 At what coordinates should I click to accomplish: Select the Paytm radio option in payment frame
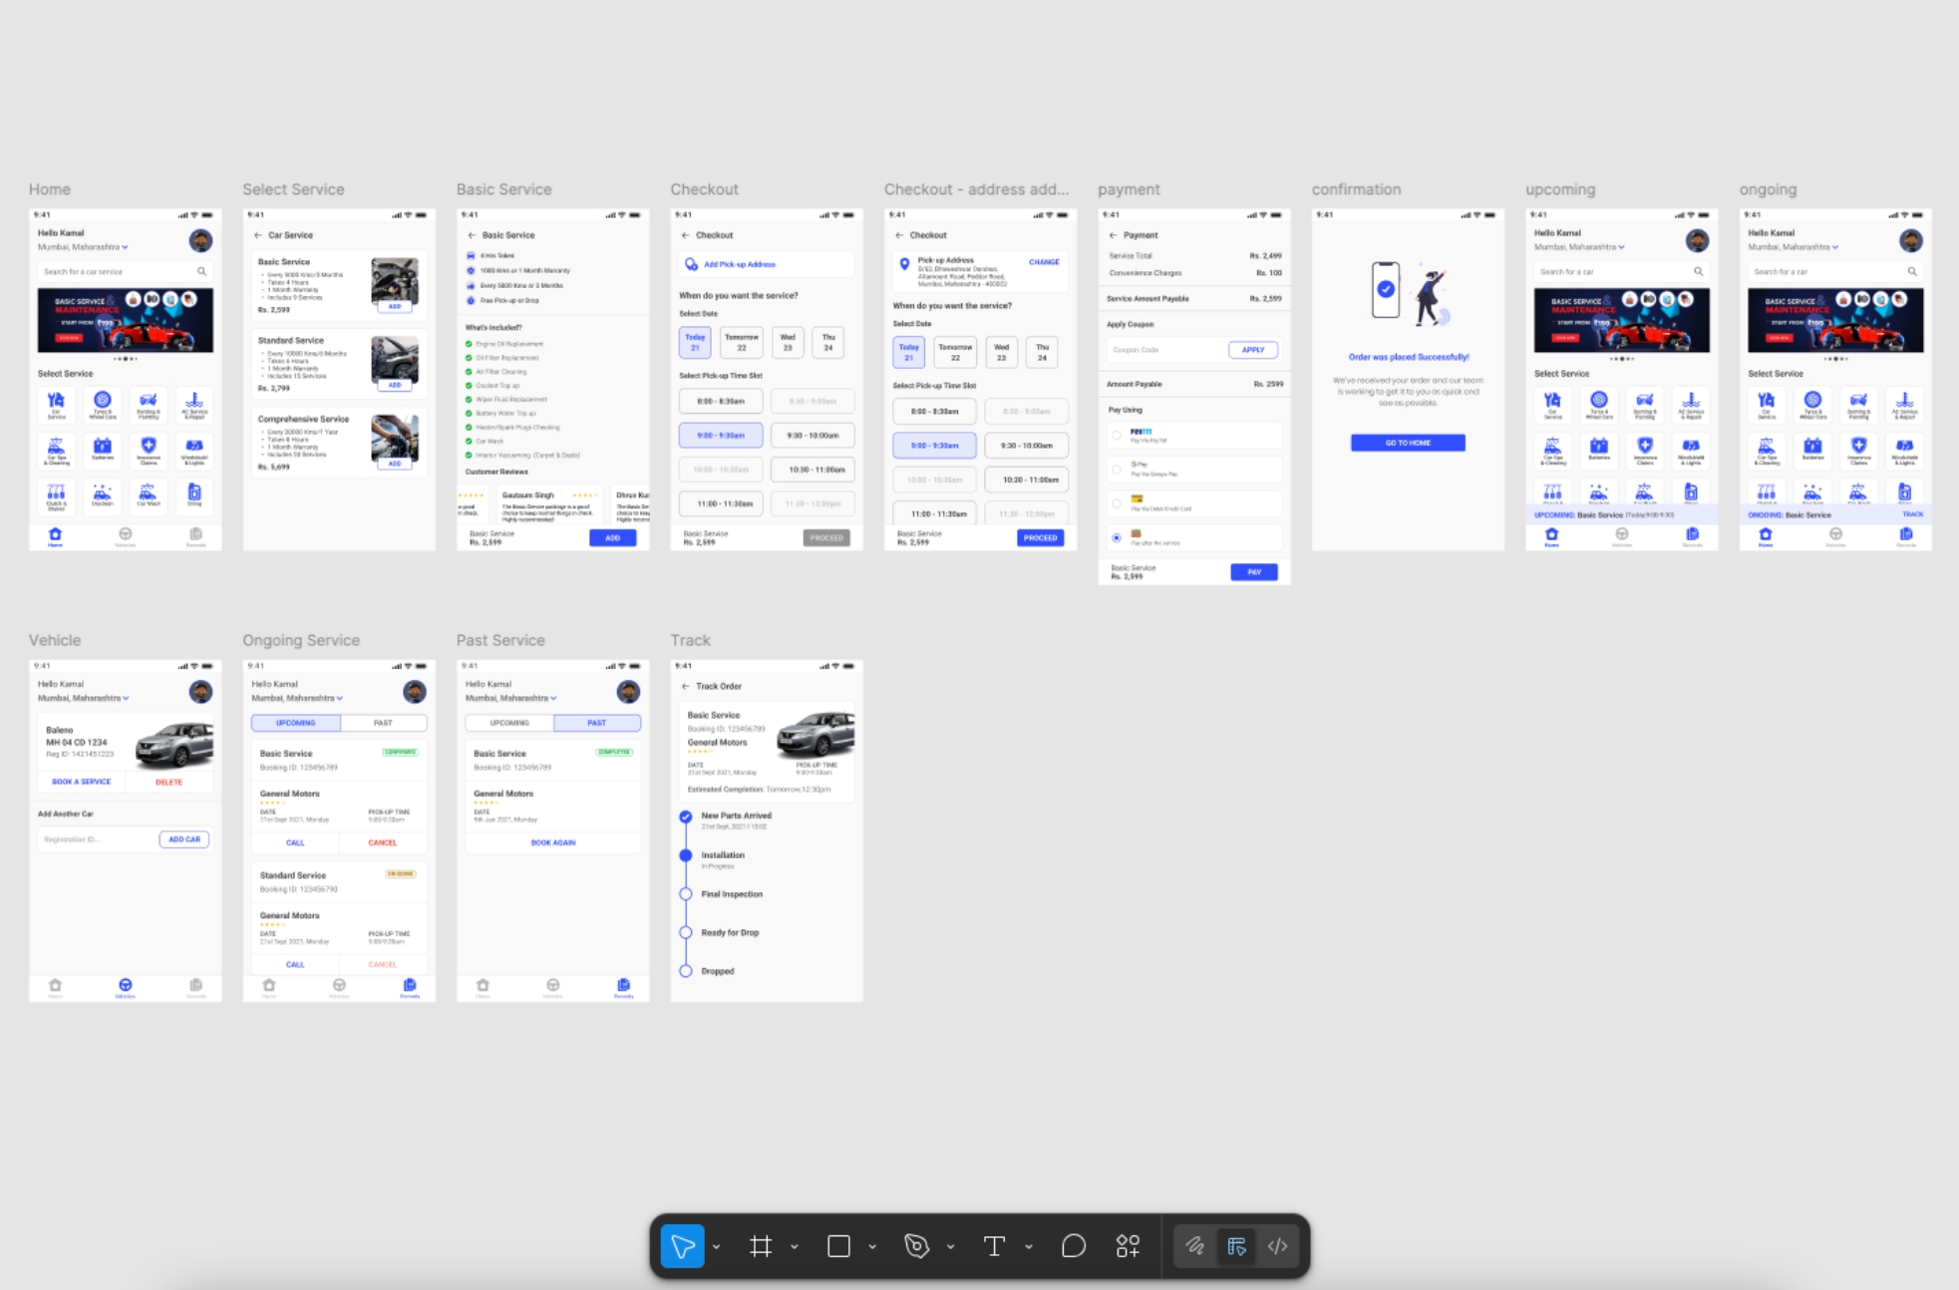click(1117, 436)
